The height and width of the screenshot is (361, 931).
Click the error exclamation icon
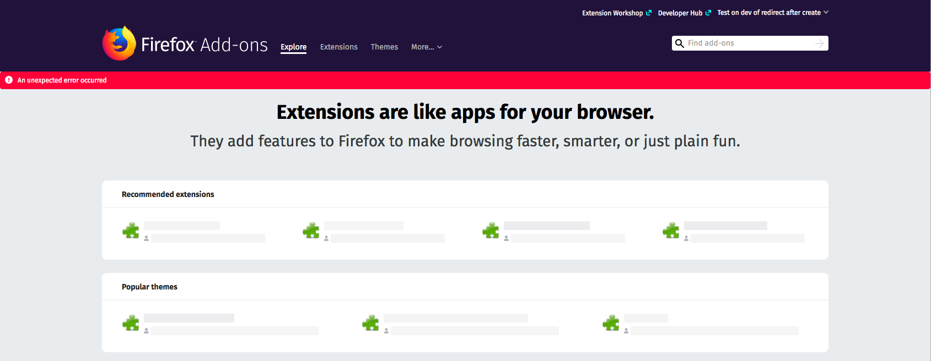tap(9, 80)
